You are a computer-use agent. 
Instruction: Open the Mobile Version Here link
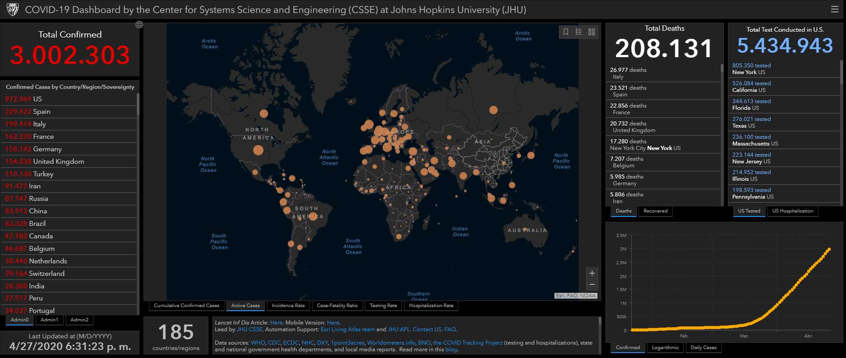point(333,323)
